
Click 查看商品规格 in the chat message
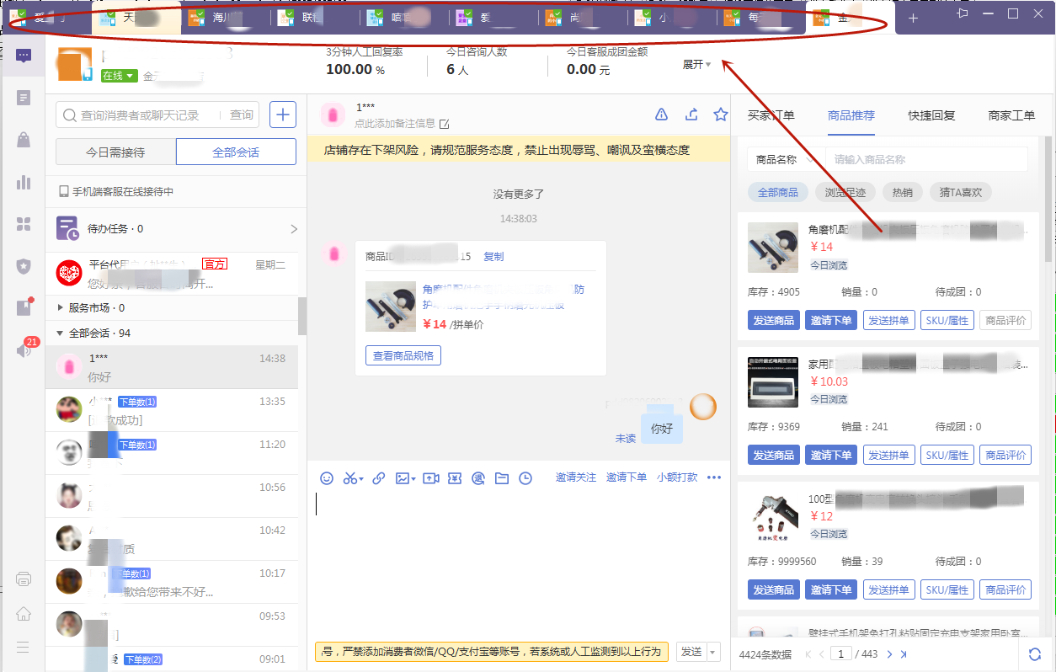point(403,355)
